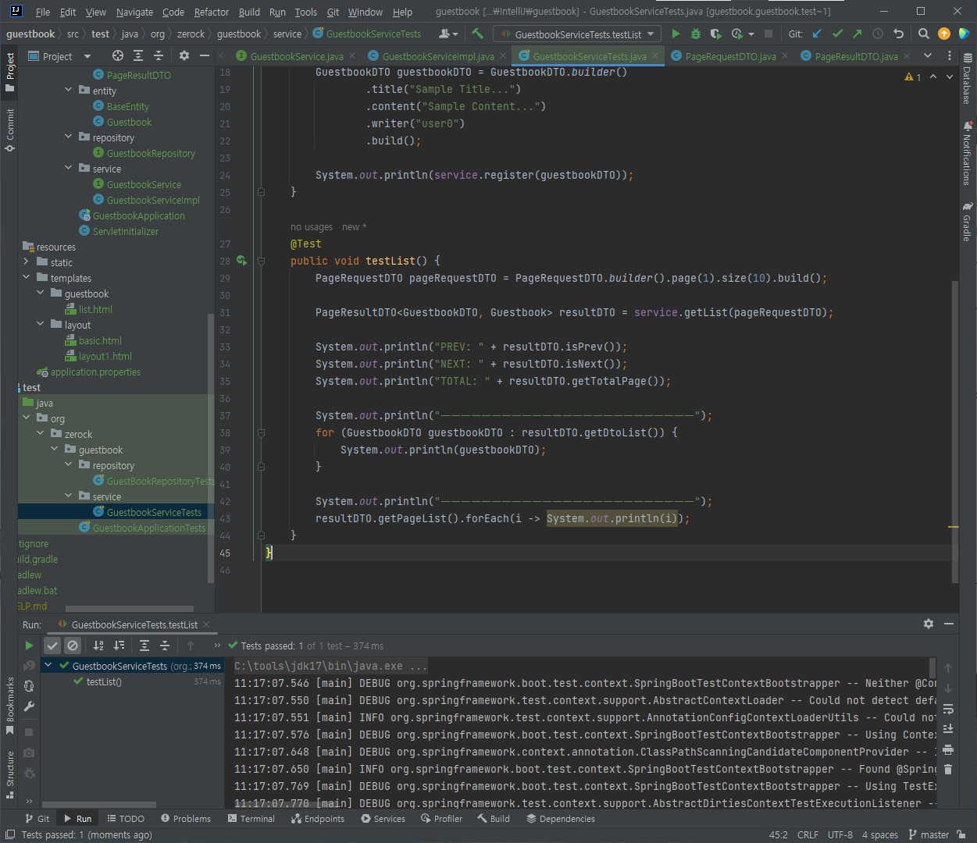The height and width of the screenshot is (843, 977).
Task: Open the Terminal tool window
Action: coord(251,819)
